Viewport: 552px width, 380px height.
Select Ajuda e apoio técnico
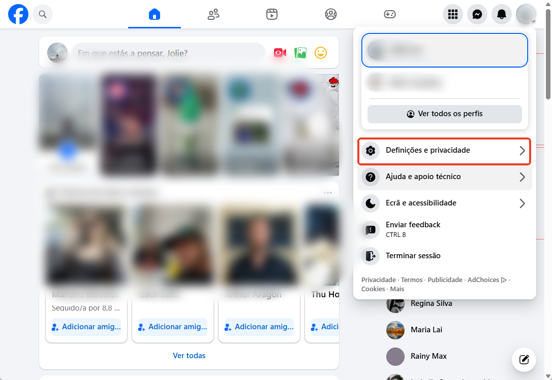(444, 177)
